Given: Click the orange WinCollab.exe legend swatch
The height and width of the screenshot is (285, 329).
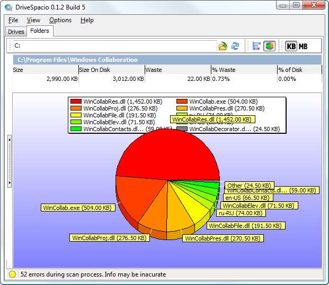Looking at the screenshot, I should click(x=182, y=101).
